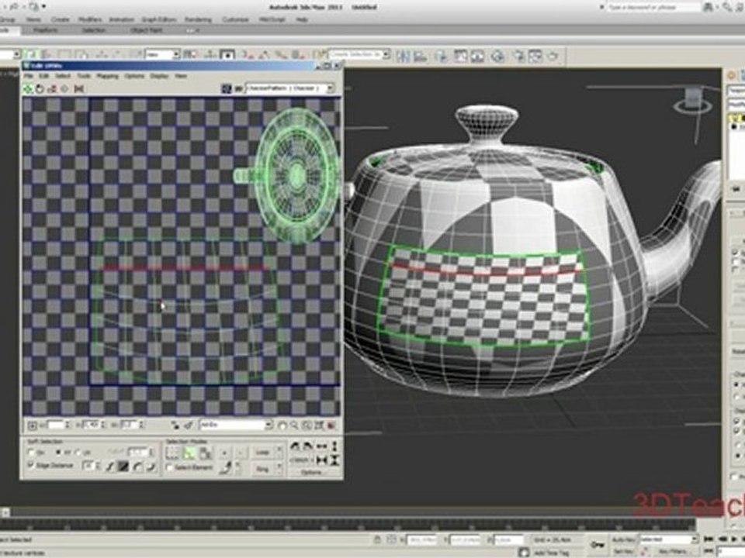The width and height of the screenshot is (745, 558).
Task: Select the fast-out falloff curve icon
Action: pos(151,467)
